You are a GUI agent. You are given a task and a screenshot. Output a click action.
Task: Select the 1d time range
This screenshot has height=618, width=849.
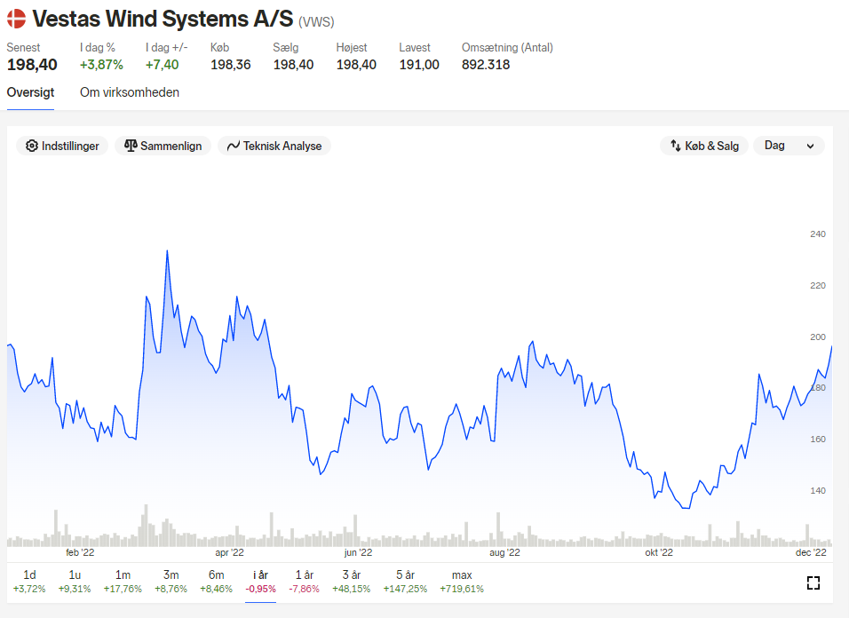[29, 582]
